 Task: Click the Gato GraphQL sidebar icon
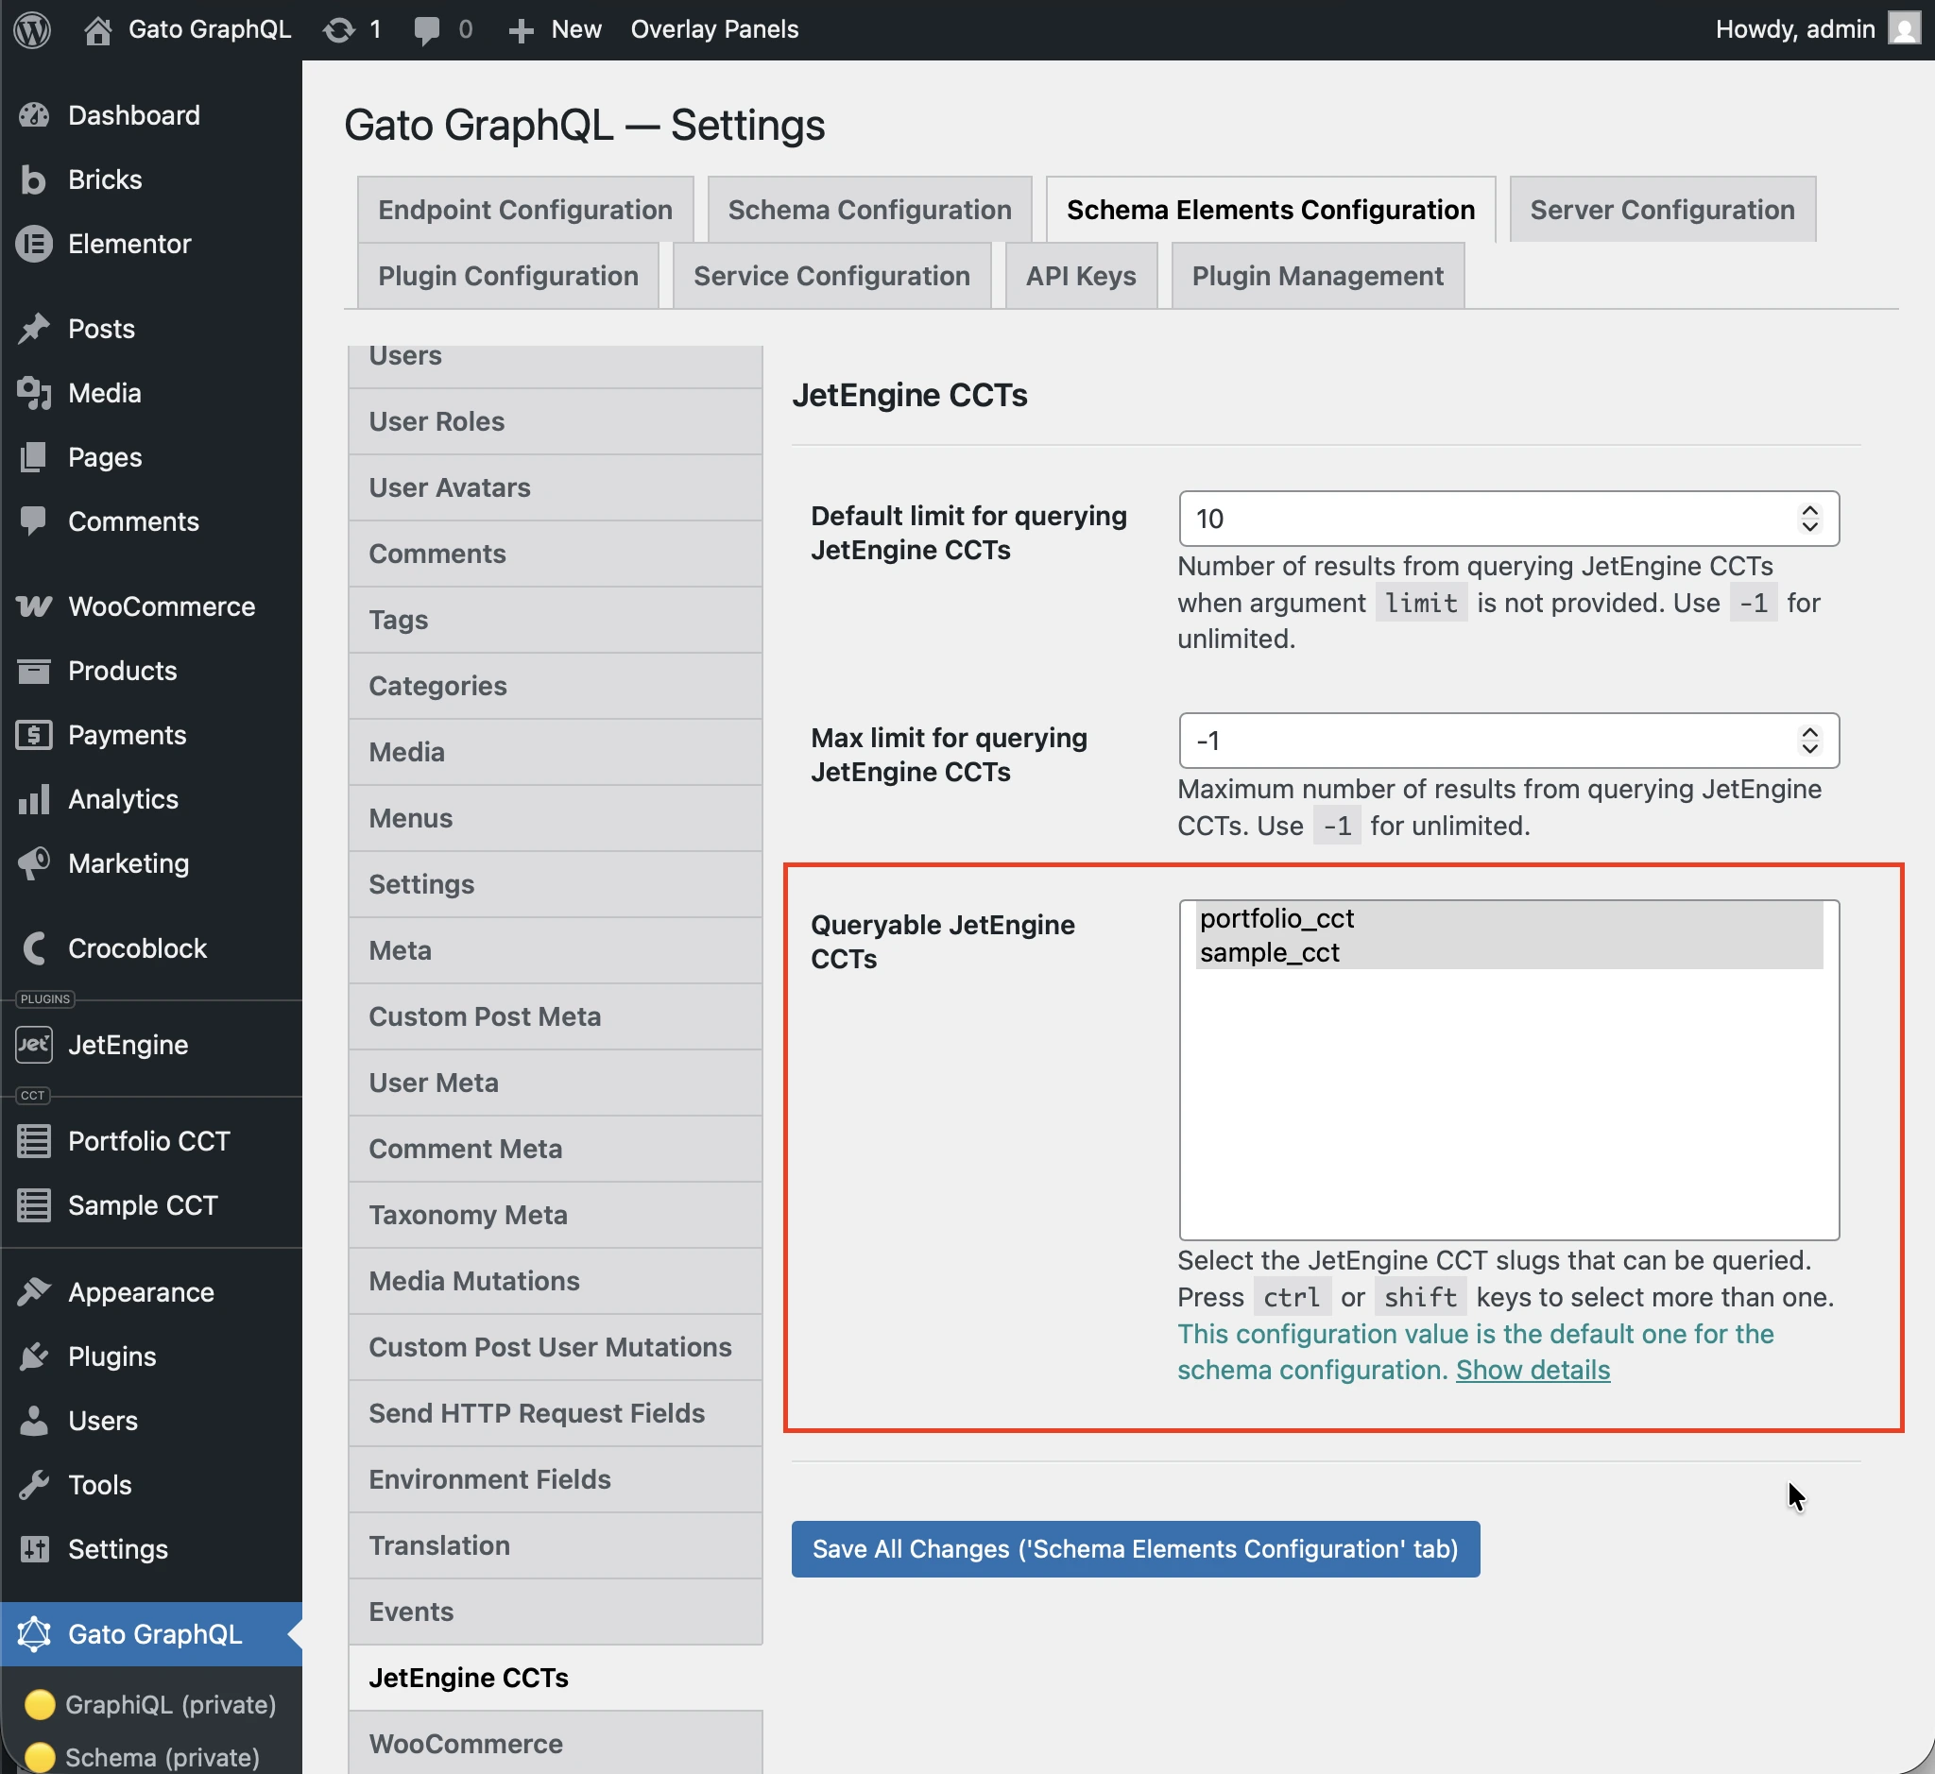point(34,1634)
